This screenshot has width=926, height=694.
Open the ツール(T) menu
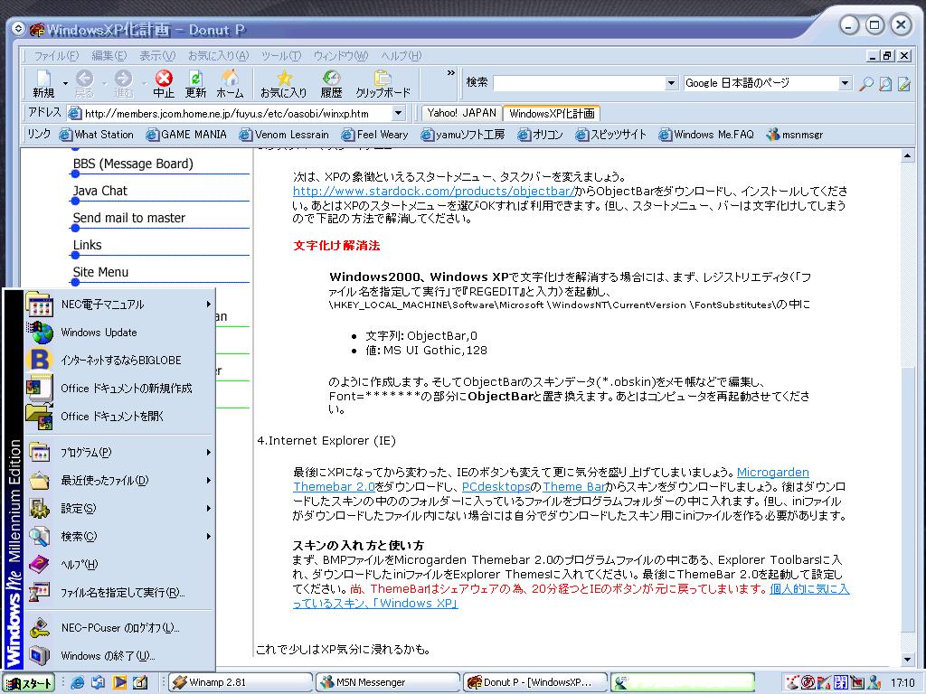[x=281, y=56]
